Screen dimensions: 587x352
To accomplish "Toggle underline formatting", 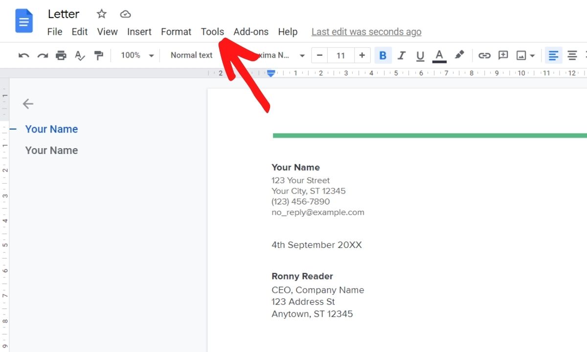I will 420,55.
